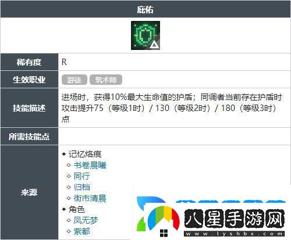The image size is (291, 240).
Task: Click the 记忆烙痕 list heading
Action: pos(84,154)
